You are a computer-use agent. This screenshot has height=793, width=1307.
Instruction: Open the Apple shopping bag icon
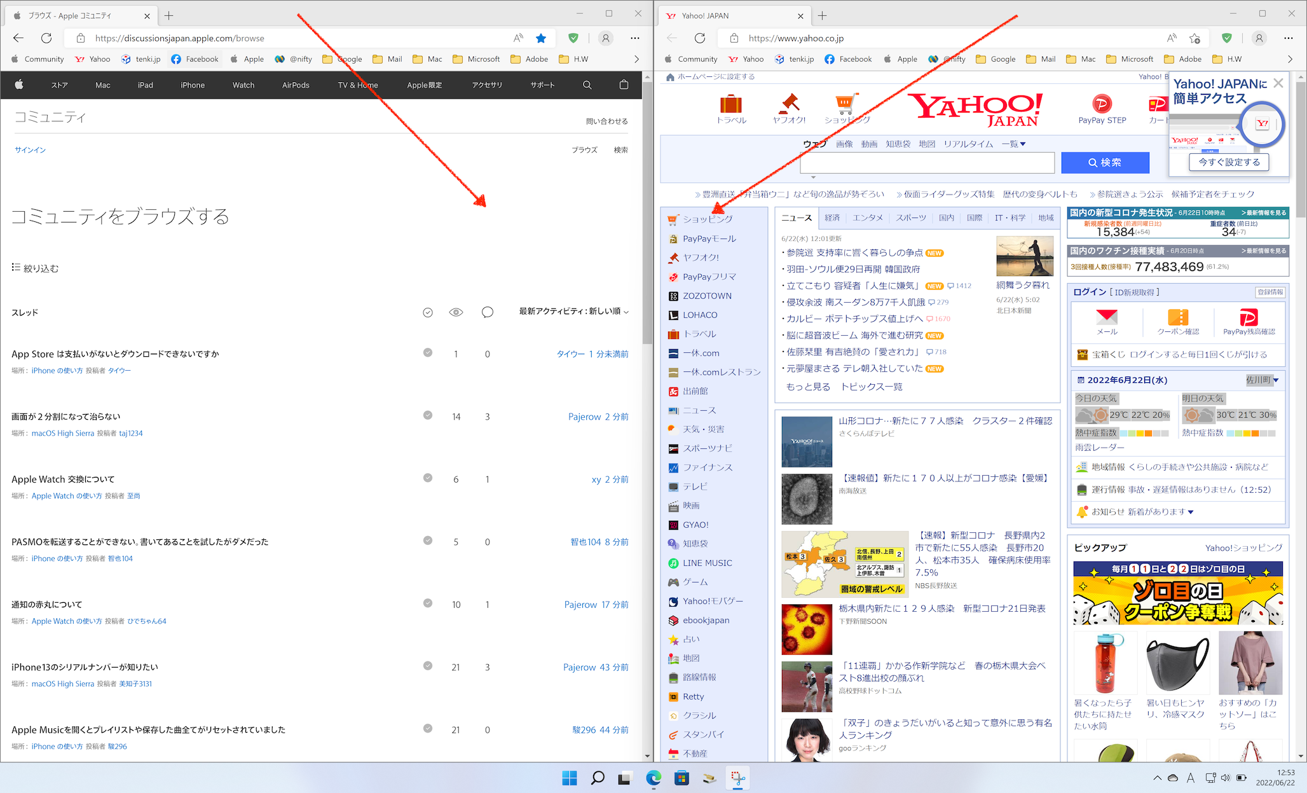point(624,85)
